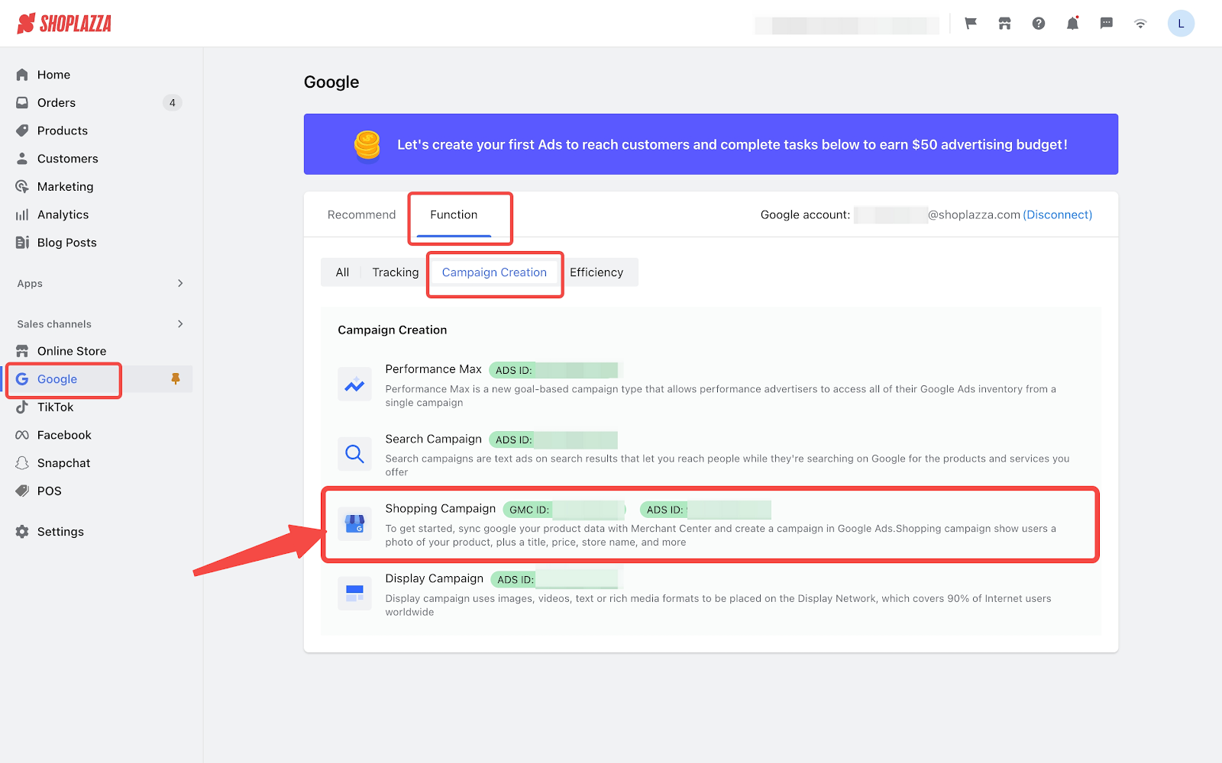Open Marketing in sidebar
This screenshot has height=763, width=1222.
[x=66, y=187]
